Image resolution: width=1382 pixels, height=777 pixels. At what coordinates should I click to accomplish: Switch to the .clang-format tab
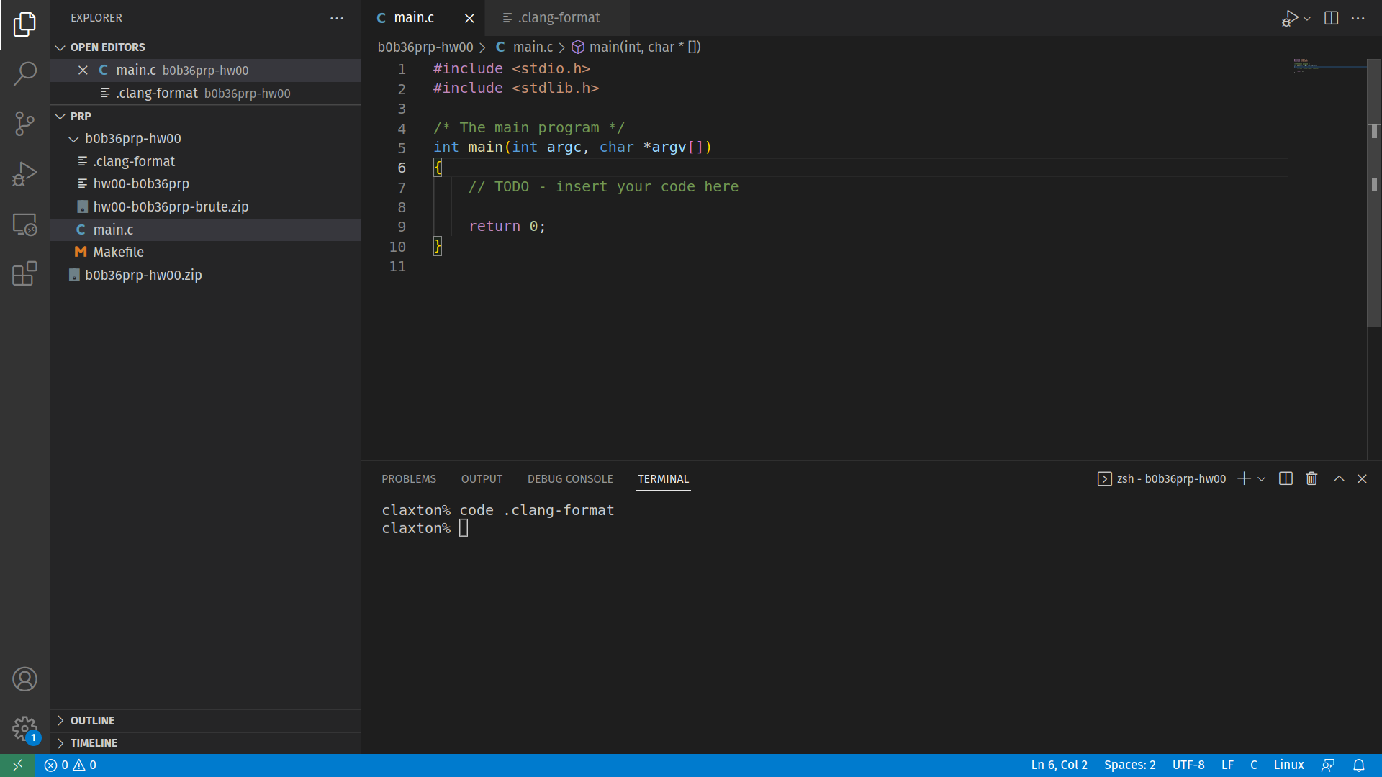click(557, 17)
